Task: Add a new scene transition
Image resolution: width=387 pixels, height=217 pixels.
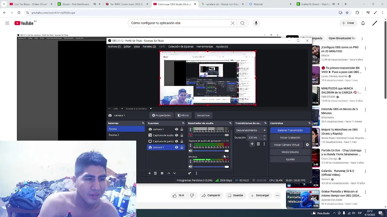Action: [252, 144]
